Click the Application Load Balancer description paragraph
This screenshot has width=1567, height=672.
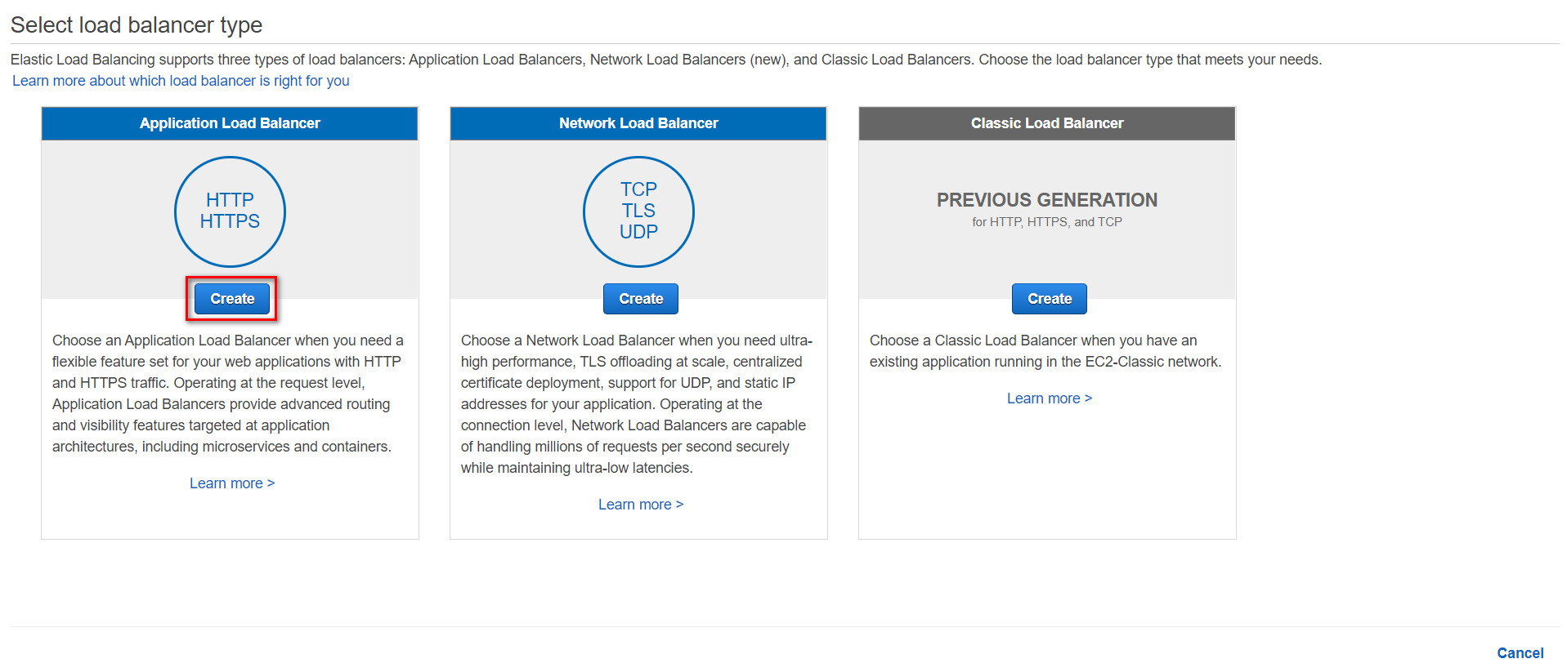(x=228, y=394)
